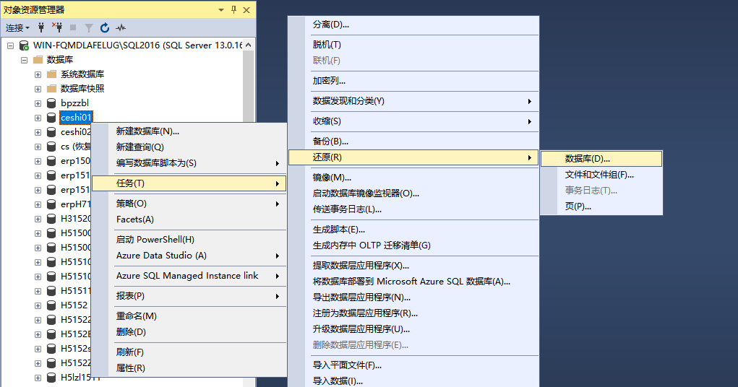Click the disconnect server plug icon
This screenshot has width=738, height=387.
coord(58,27)
